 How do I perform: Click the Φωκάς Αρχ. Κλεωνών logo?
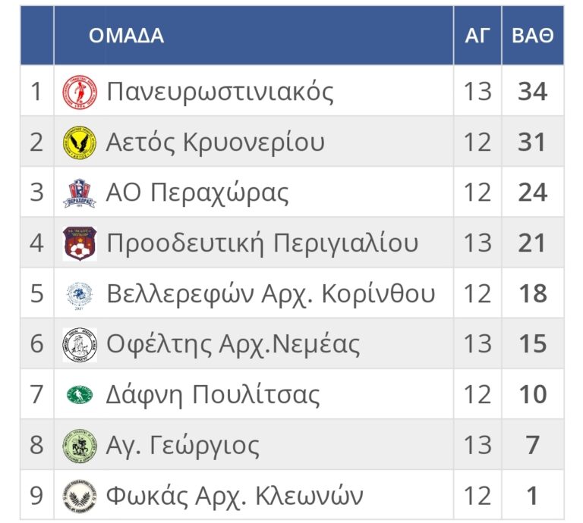click(x=80, y=496)
